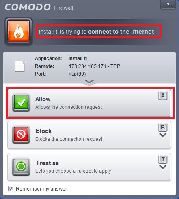This screenshot has width=179, height=199.
Task: Click the red Block prohibition icon
Action: pyautogui.click(x=21, y=135)
